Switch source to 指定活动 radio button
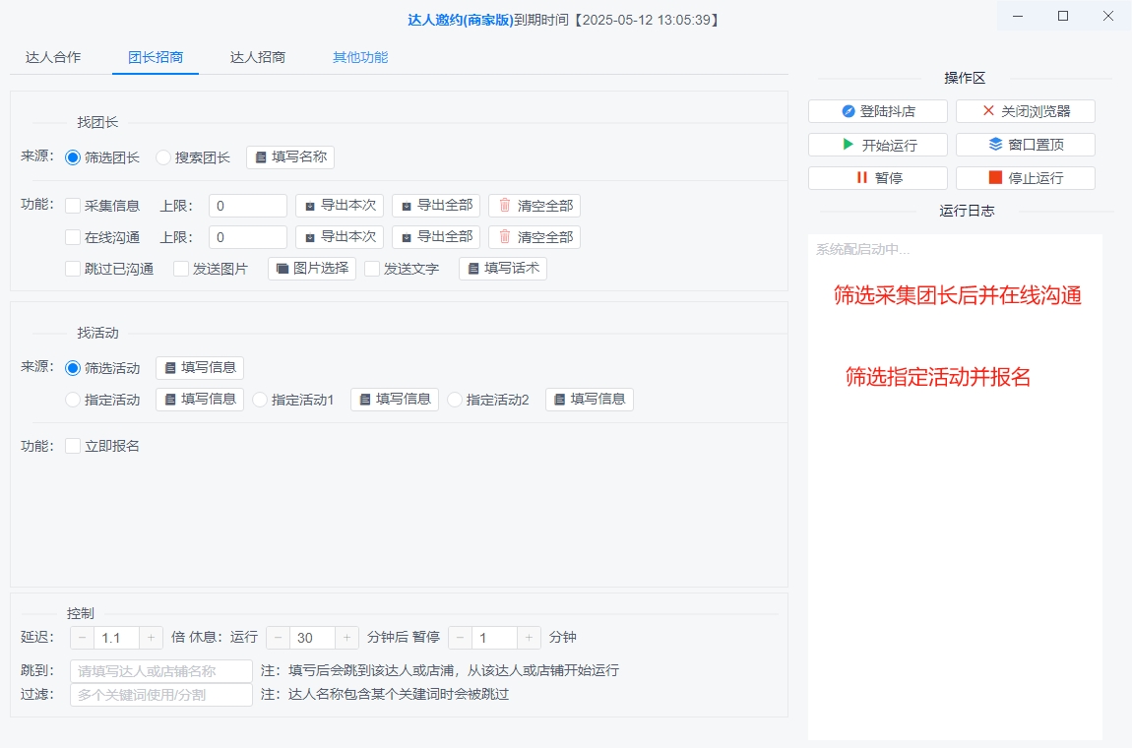 [72, 399]
